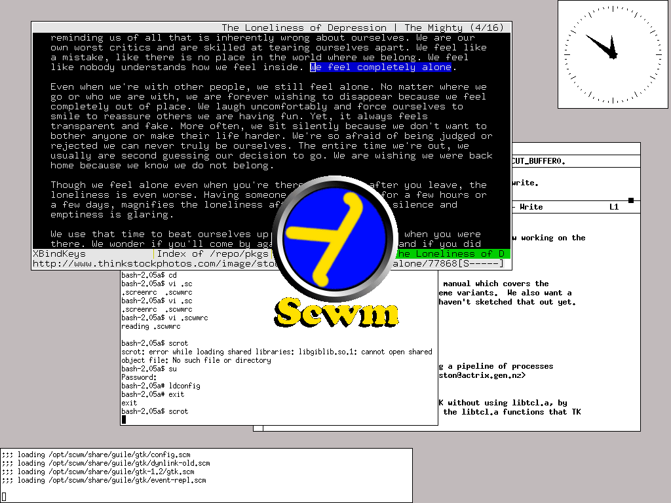Click the No such file or directory line
Screen dimensions: 671x503
(x=196, y=360)
